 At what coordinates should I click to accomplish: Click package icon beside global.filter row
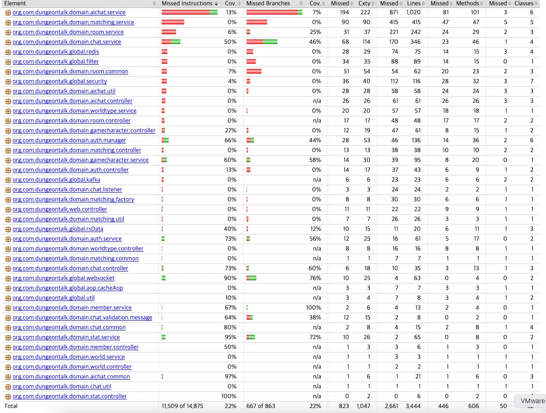click(x=8, y=61)
